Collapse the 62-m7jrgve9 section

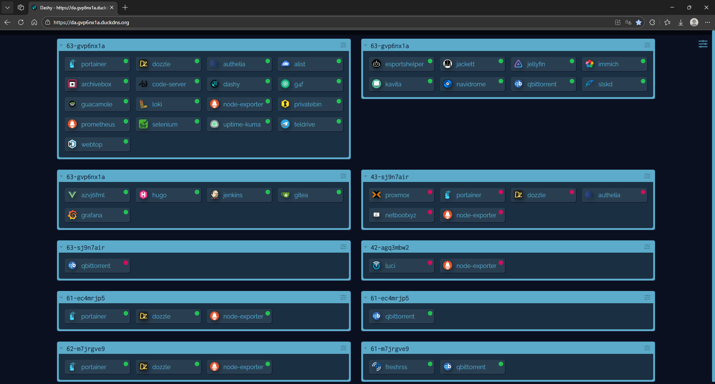(61, 349)
